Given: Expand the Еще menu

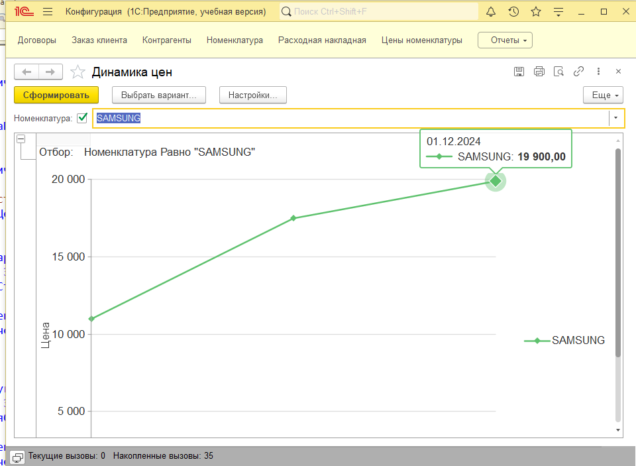Looking at the screenshot, I should coord(603,95).
